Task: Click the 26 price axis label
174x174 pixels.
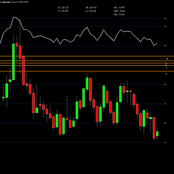Action: 165,123
